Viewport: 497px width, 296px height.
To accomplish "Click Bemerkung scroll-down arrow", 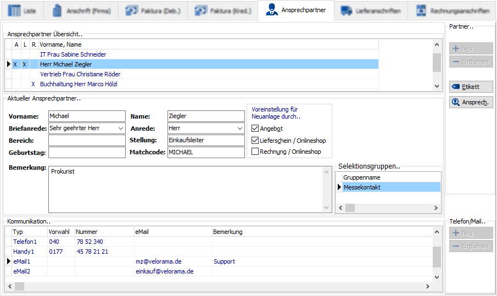I will [x=326, y=208].
